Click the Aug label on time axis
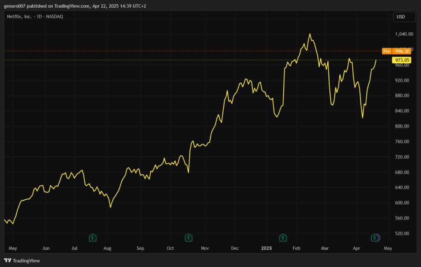 (107, 249)
